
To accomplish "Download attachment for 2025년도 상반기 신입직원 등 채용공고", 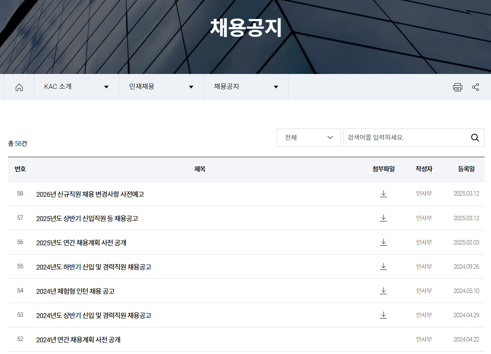I will click(383, 218).
